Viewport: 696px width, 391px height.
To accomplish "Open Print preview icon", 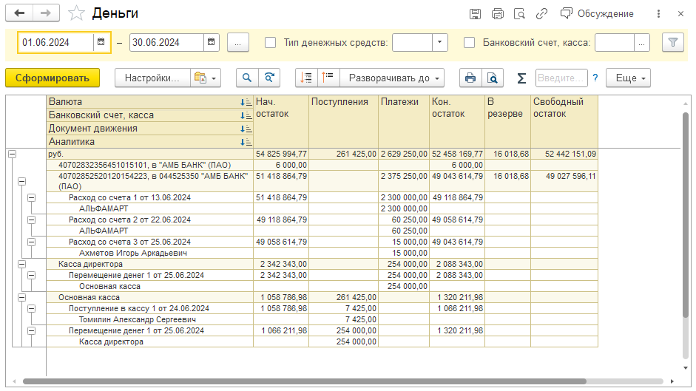I will (x=492, y=78).
